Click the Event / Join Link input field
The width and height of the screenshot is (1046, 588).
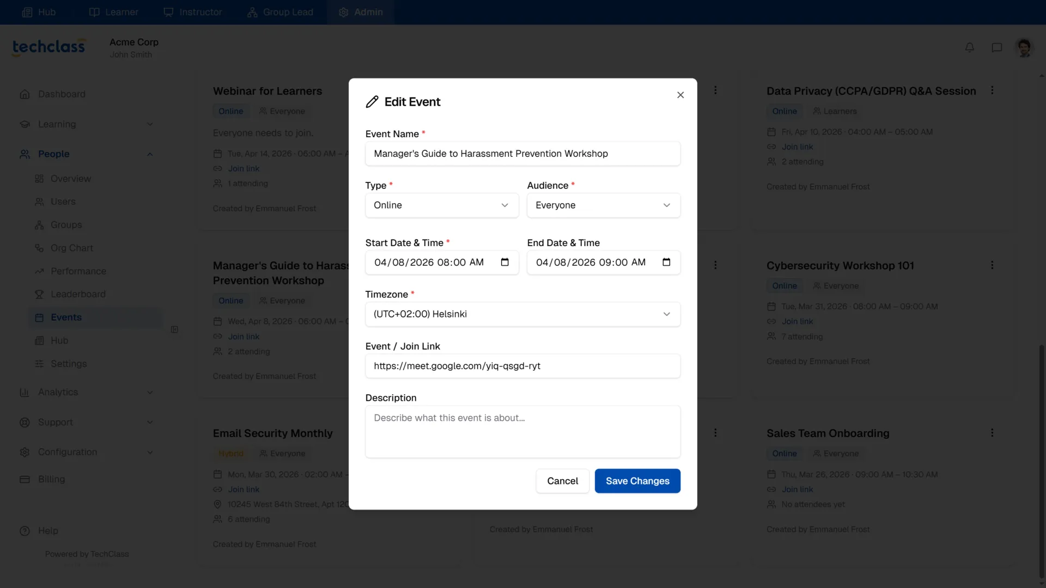(x=523, y=366)
